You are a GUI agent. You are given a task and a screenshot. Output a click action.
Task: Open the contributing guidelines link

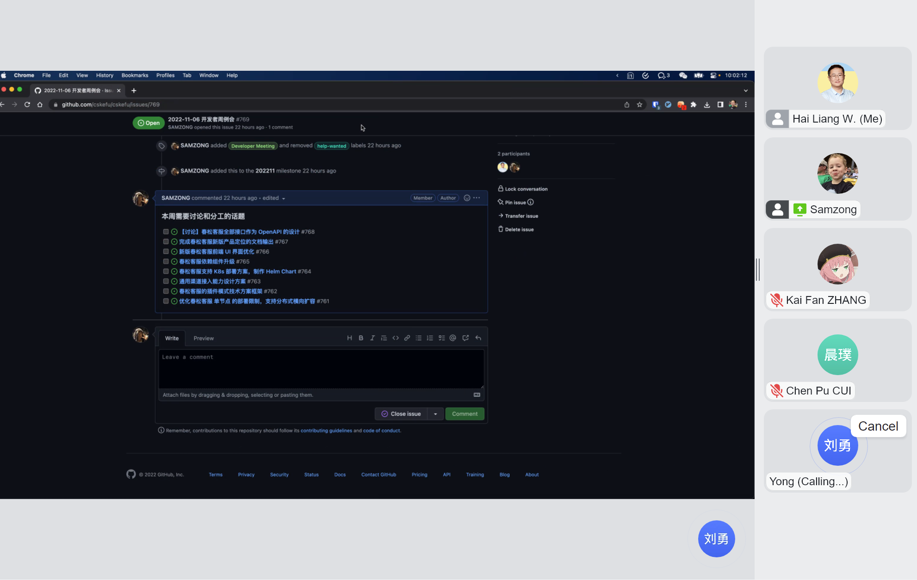[x=326, y=431]
